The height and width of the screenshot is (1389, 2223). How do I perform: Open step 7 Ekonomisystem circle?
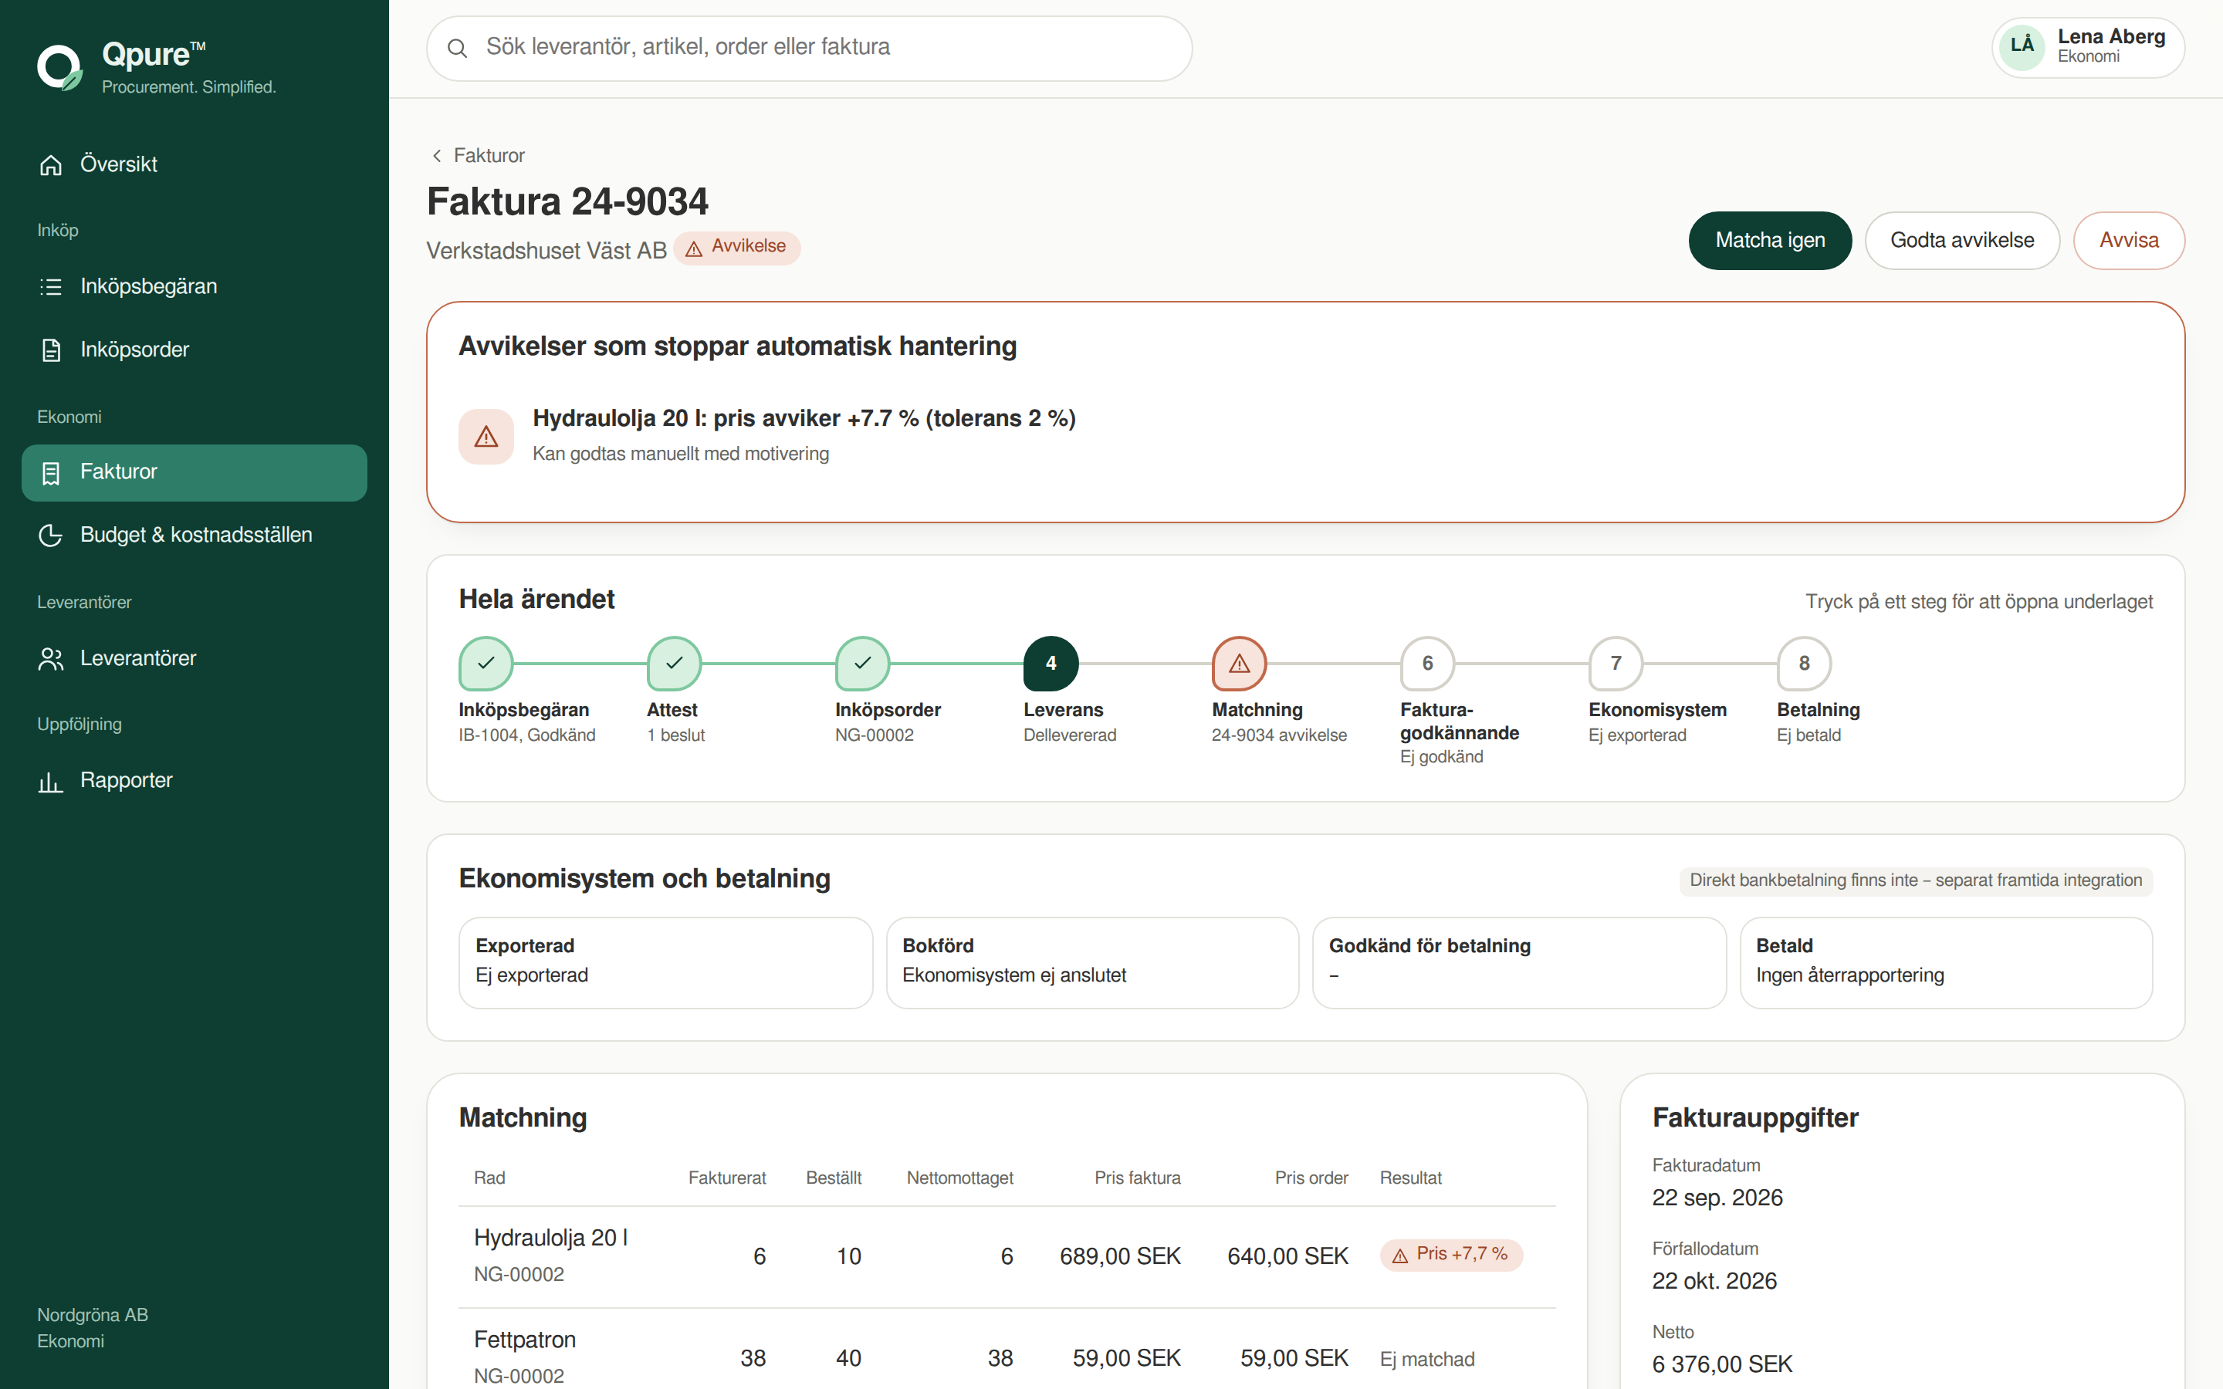tap(1616, 664)
